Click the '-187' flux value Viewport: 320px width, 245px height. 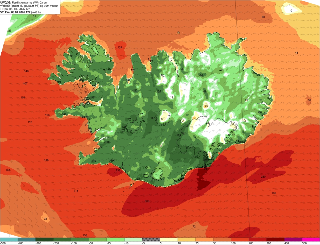tap(152, 118)
